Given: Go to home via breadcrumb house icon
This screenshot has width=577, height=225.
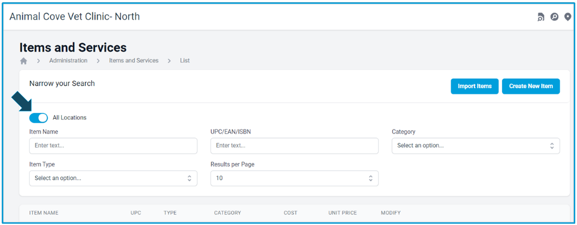Looking at the screenshot, I should coord(24,61).
